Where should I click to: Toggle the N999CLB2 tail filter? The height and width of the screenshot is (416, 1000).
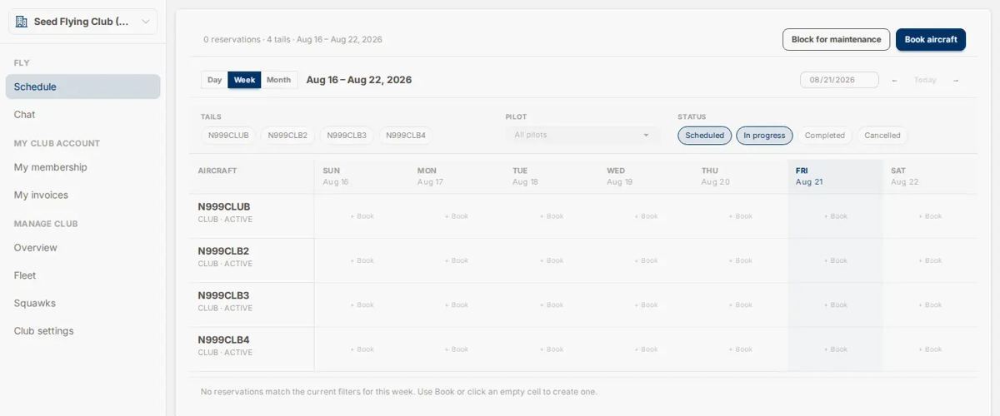pyautogui.click(x=287, y=136)
